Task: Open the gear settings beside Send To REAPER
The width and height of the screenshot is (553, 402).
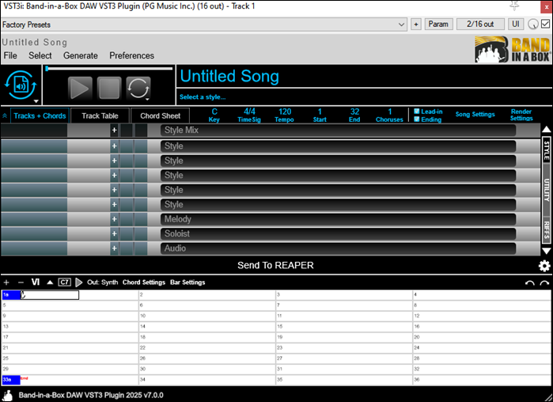Action: [x=544, y=266]
